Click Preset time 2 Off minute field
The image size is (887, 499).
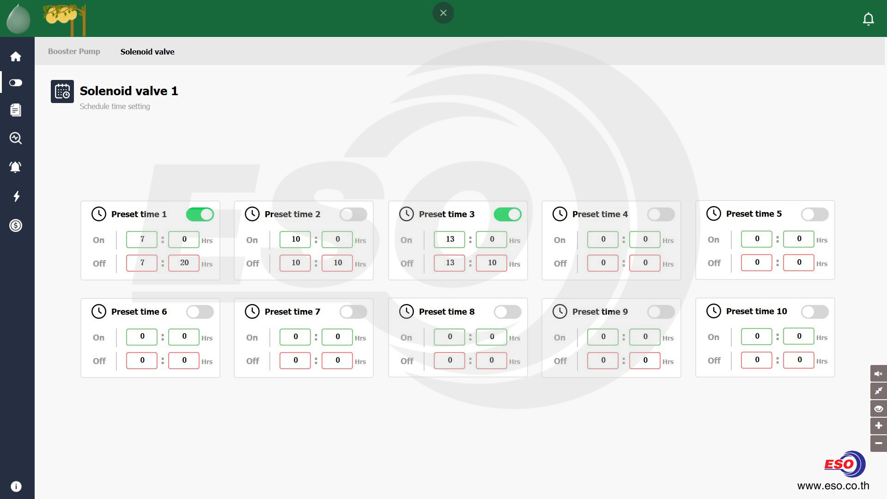(x=337, y=263)
